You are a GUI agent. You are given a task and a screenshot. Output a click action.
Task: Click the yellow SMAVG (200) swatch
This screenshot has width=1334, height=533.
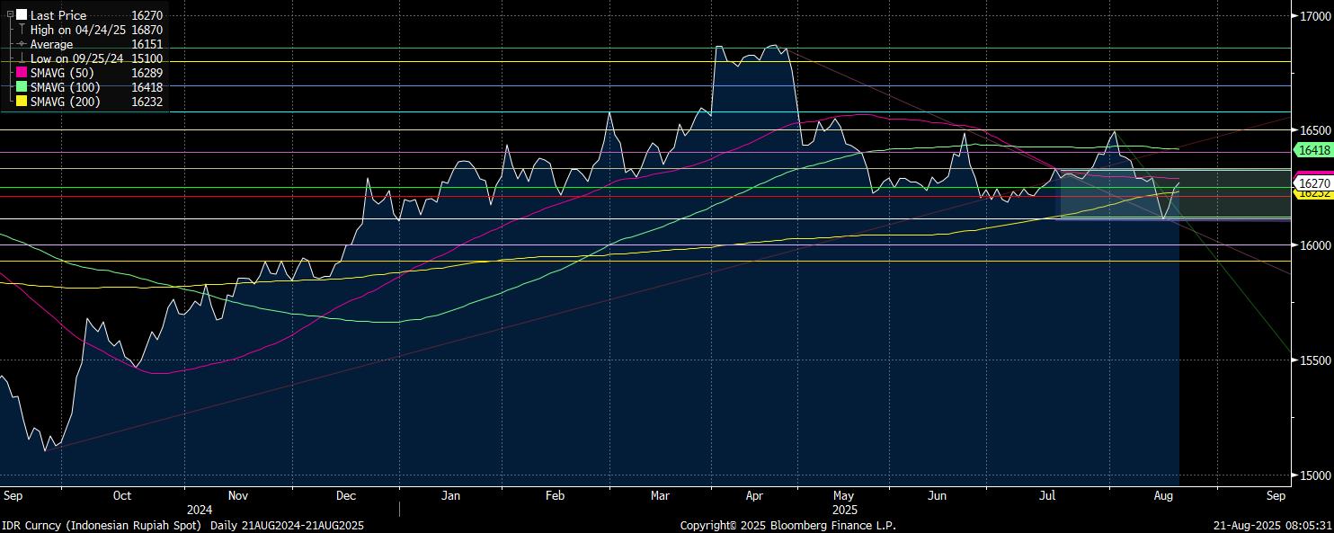point(22,102)
